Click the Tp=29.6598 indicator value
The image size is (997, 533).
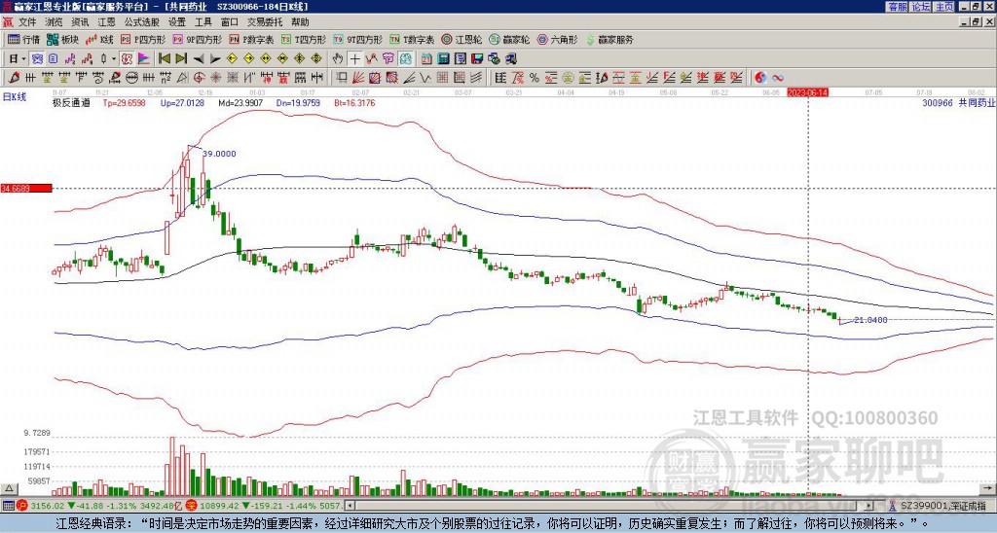(124, 102)
